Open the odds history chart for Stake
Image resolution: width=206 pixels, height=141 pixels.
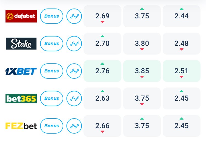[x=74, y=44]
